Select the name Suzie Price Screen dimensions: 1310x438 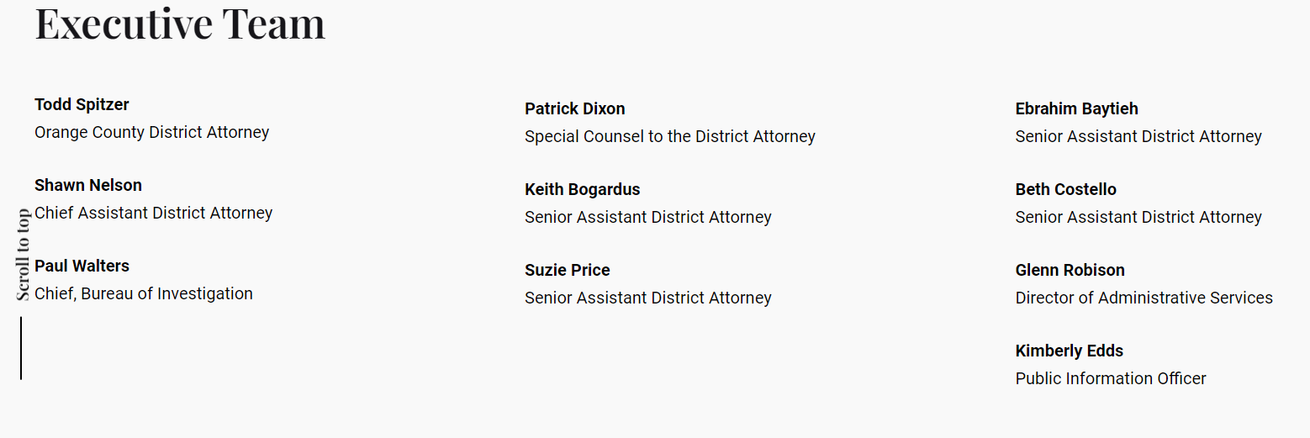pyautogui.click(x=567, y=270)
